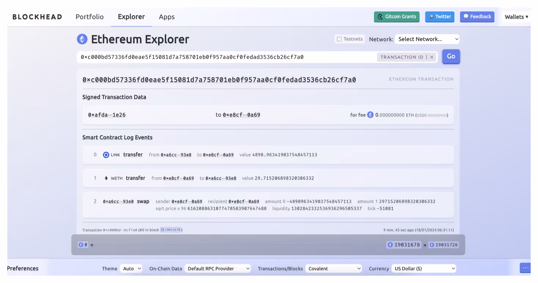Click the WETH token icon in event 1
This screenshot has width=538, height=283.
(x=106, y=178)
